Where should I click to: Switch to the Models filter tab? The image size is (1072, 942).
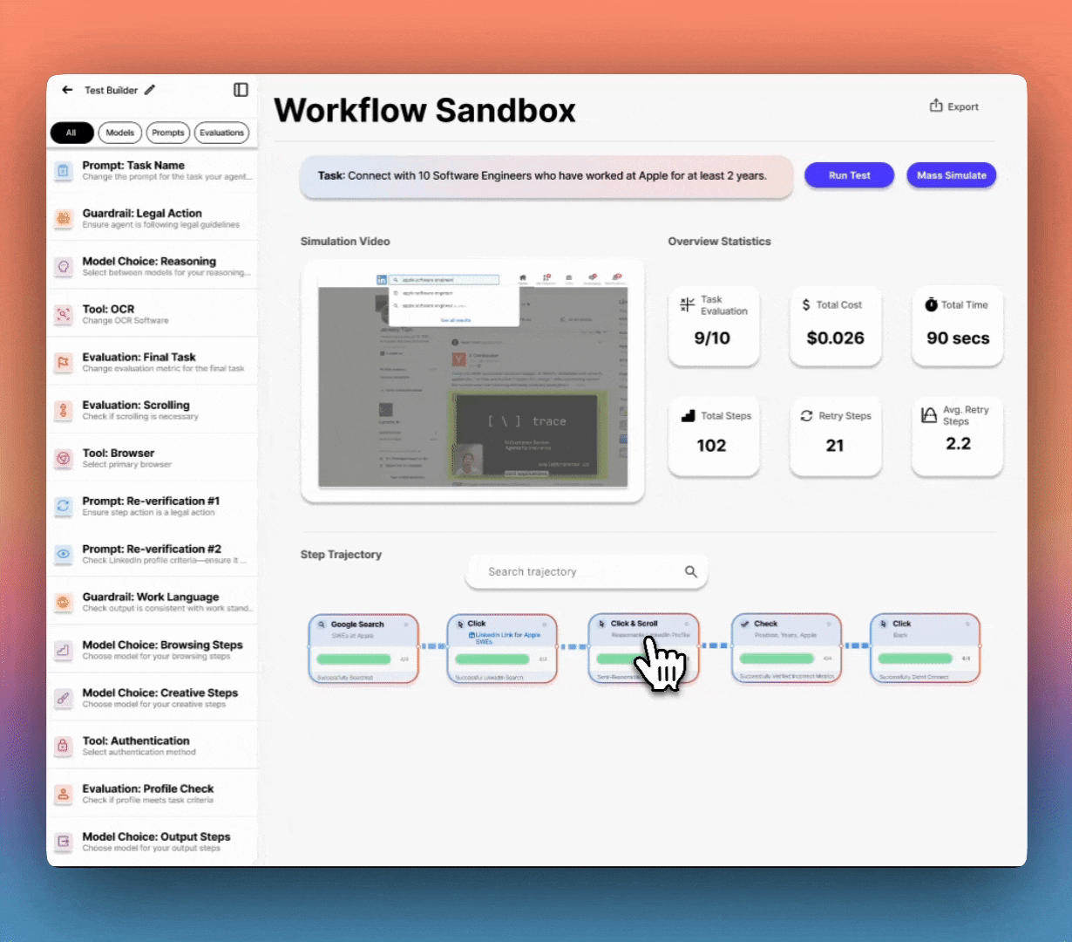[120, 133]
